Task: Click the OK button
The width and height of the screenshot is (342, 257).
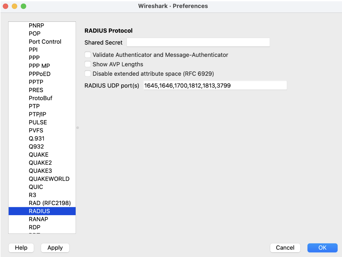Action: tap(322, 248)
